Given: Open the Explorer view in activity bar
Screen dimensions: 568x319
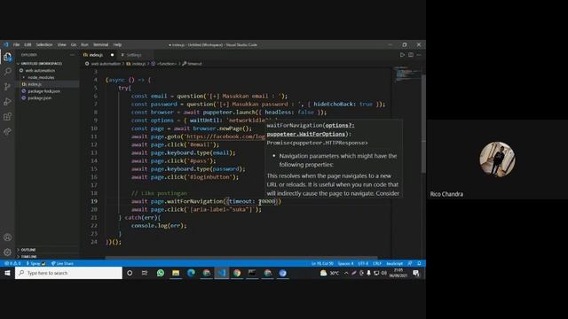Looking at the screenshot, I should (x=8, y=57).
